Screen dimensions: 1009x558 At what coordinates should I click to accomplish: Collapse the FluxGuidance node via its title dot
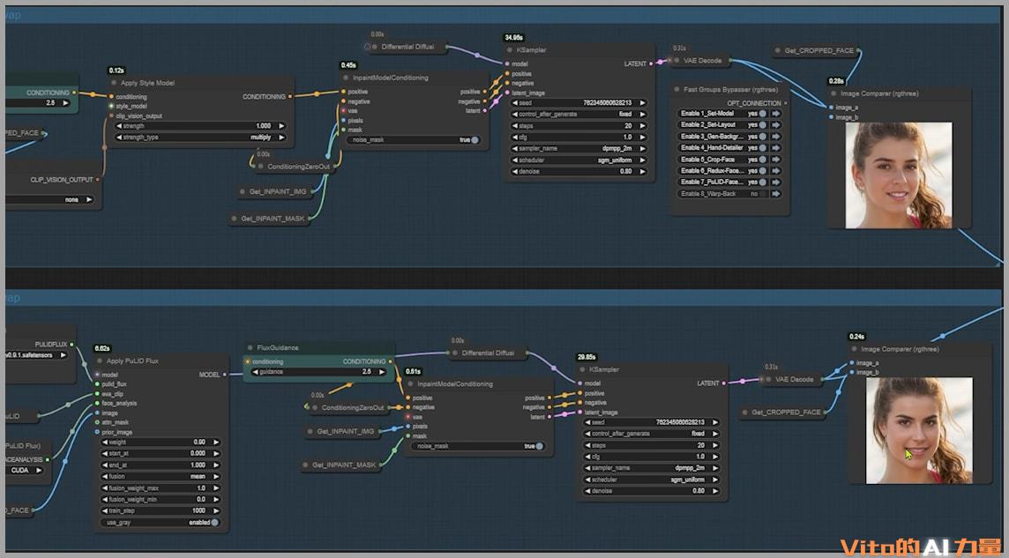tap(251, 348)
